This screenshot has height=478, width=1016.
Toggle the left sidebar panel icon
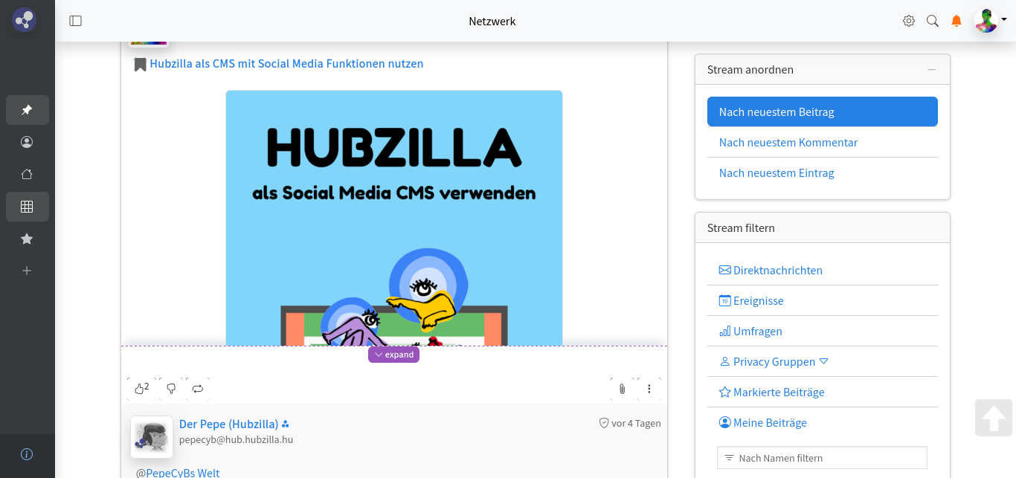point(75,21)
